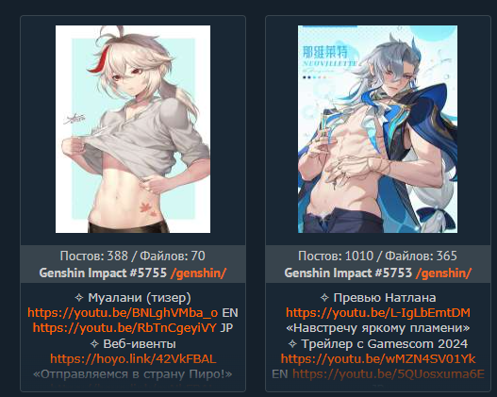Open youtu.be/RbTnCgeyiVY JP teaser link
This screenshot has width=497, height=397.
click(x=124, y=327)
